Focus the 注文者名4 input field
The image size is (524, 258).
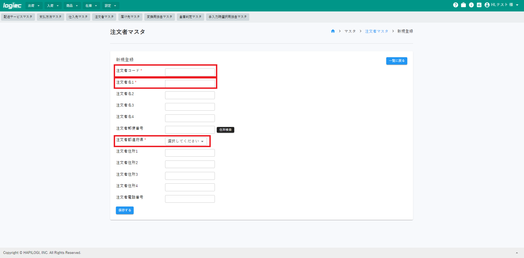point(190,118)
